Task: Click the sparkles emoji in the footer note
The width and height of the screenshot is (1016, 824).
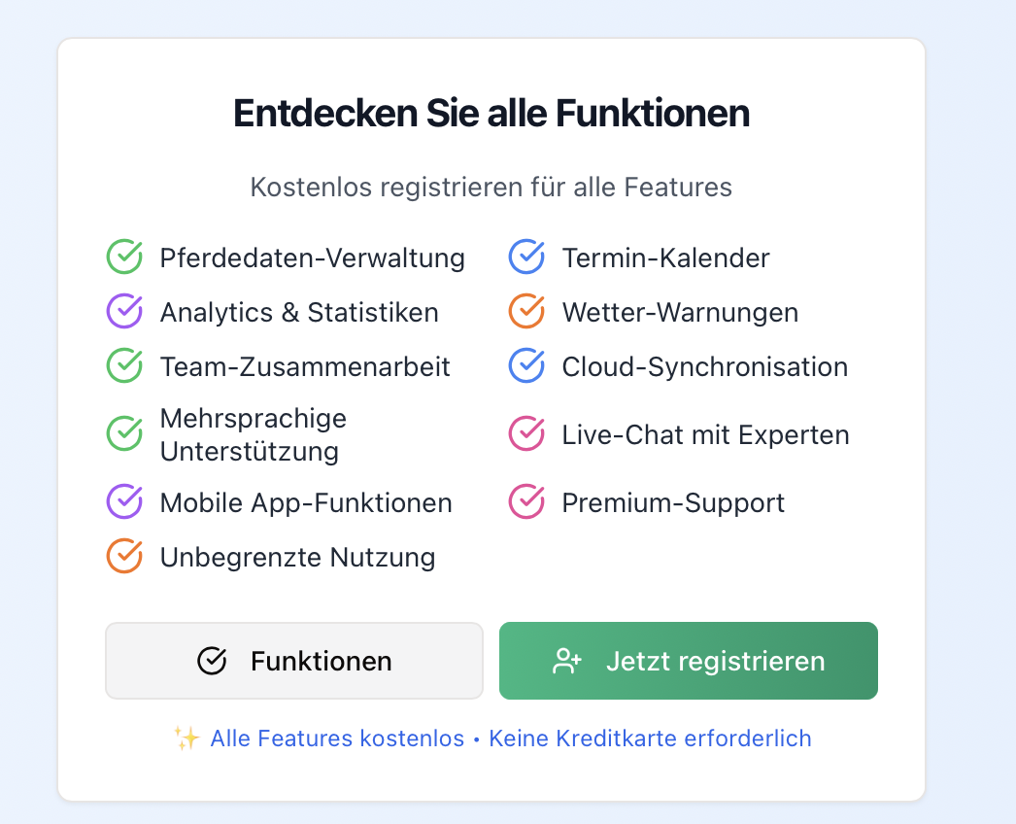Action: click(x=186, y=738)
